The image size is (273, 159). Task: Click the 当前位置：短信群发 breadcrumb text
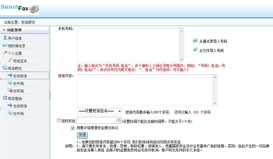click(x=19, y=22)
